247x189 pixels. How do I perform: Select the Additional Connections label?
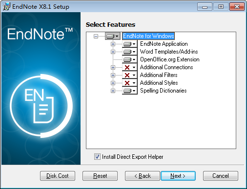pyautogui.click(x=166, y=67)
